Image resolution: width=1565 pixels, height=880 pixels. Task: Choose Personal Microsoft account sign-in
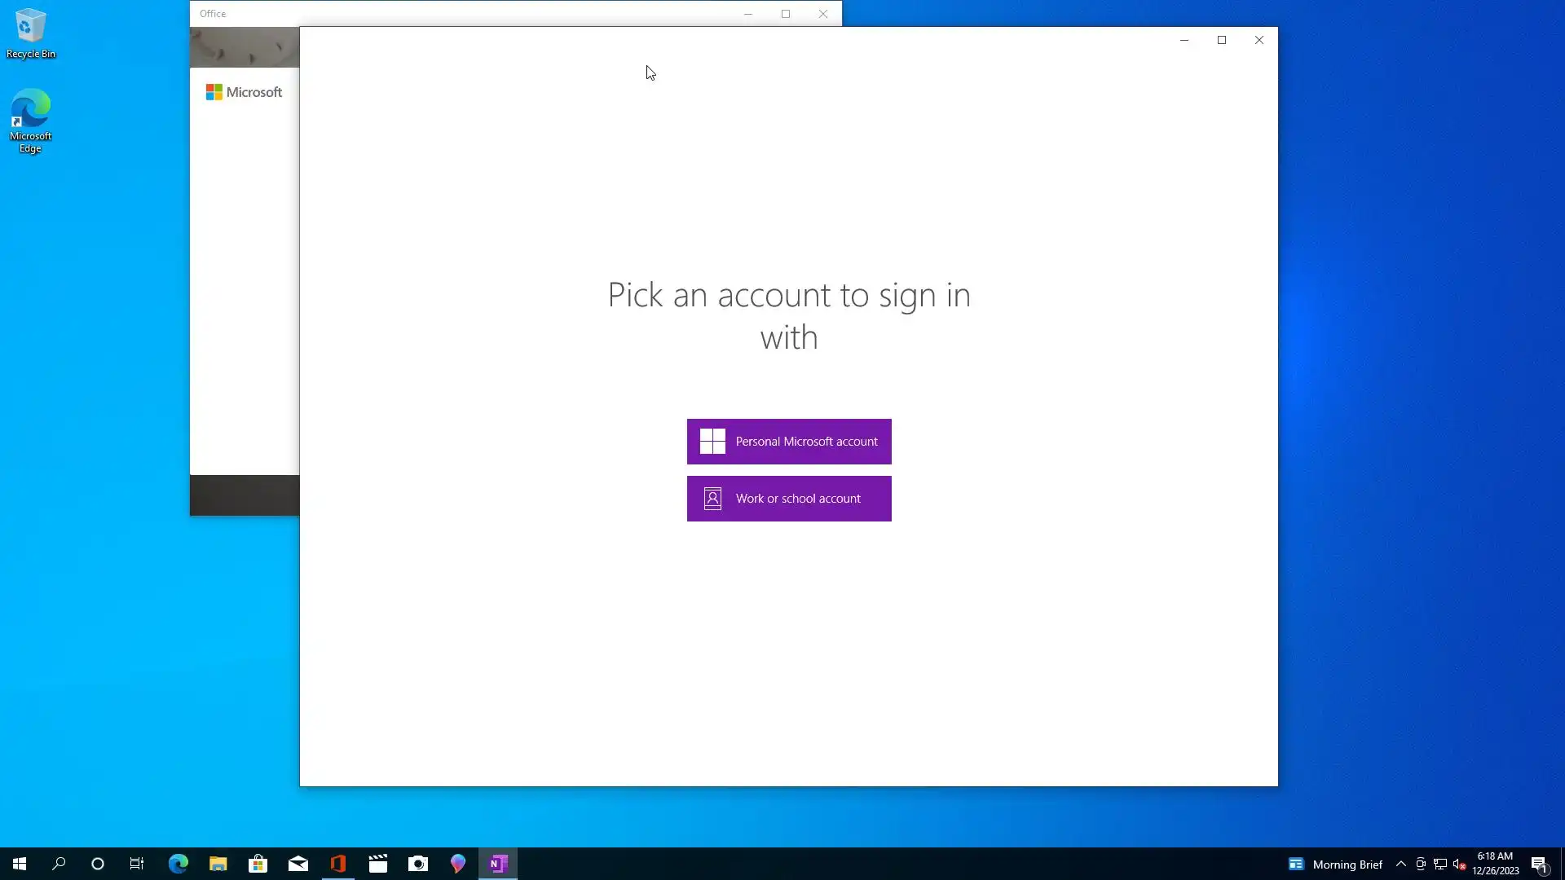click(788, 442)
